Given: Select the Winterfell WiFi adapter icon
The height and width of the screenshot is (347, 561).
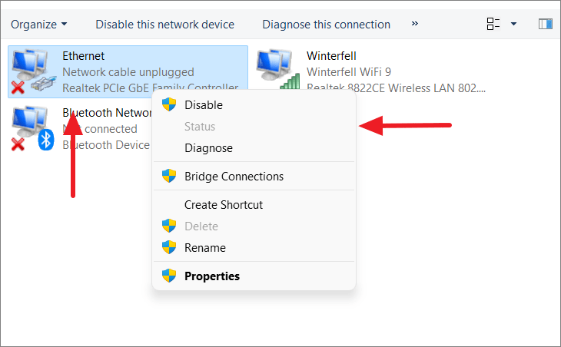Looking at the screenshot, I should click(x=278, y=69).
